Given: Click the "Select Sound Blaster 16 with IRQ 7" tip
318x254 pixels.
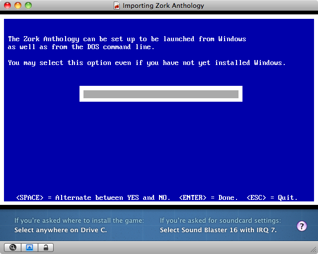Looking at the screenshot, I should coord(218,230).
